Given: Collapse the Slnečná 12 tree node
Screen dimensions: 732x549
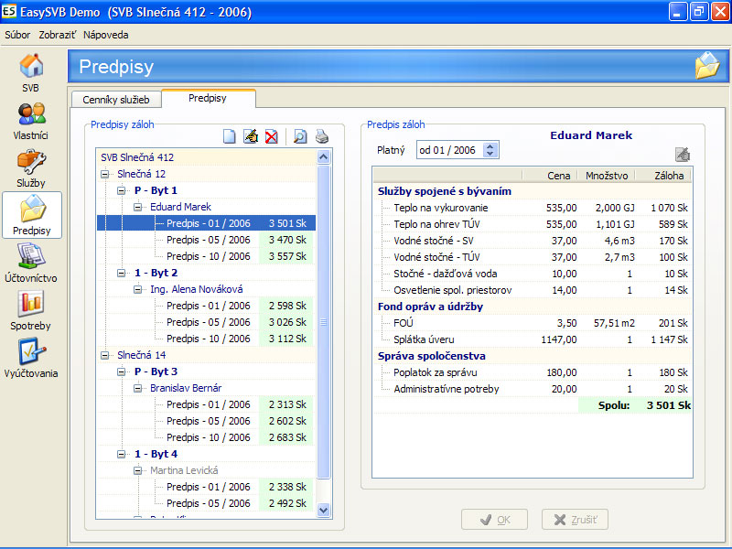Looking at the screenshot, I should [x=105, y=174].
